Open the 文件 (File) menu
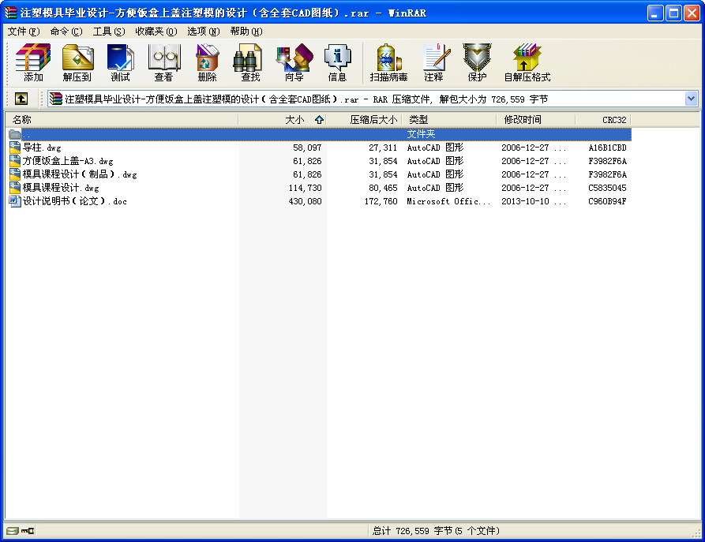The height and width of the screenshot is (542, 705). [x=23, y=32]
